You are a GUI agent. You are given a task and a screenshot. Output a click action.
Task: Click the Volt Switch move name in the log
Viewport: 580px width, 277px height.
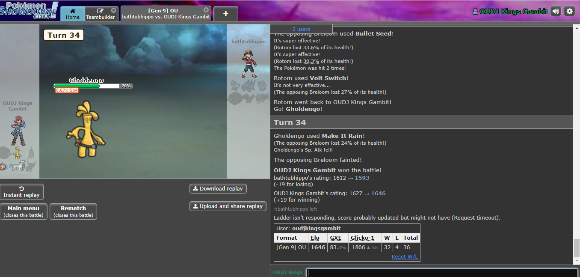328,78
